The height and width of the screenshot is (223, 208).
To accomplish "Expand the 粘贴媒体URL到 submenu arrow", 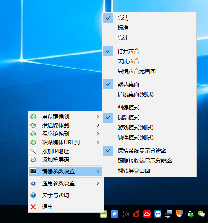I will coord(98,143).
